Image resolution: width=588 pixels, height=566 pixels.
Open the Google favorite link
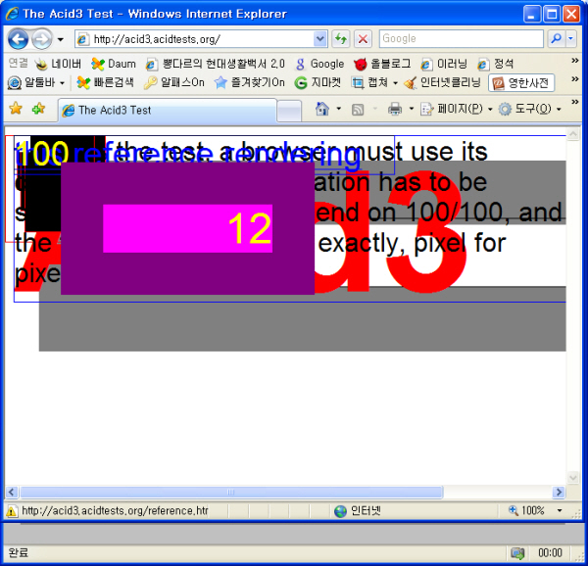pos(319,64)
